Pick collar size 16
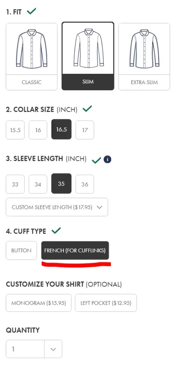 point(38,130)
